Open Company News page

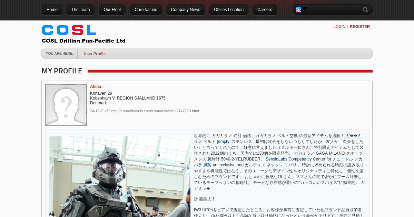point(186,10)
